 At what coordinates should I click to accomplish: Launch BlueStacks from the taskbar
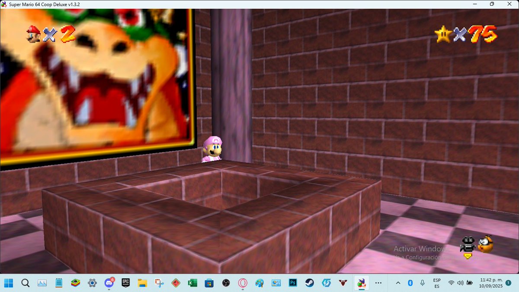pos(75,283)
